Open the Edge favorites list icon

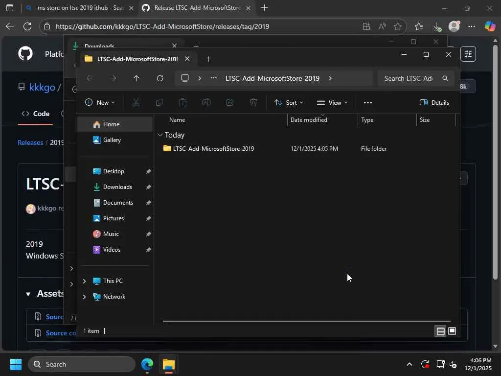pos(419,26)
